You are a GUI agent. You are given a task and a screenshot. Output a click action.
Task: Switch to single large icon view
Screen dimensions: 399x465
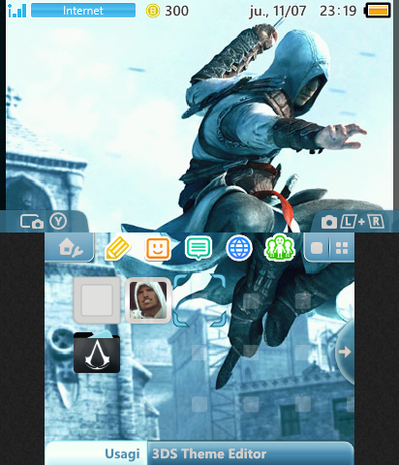point(317,248)
